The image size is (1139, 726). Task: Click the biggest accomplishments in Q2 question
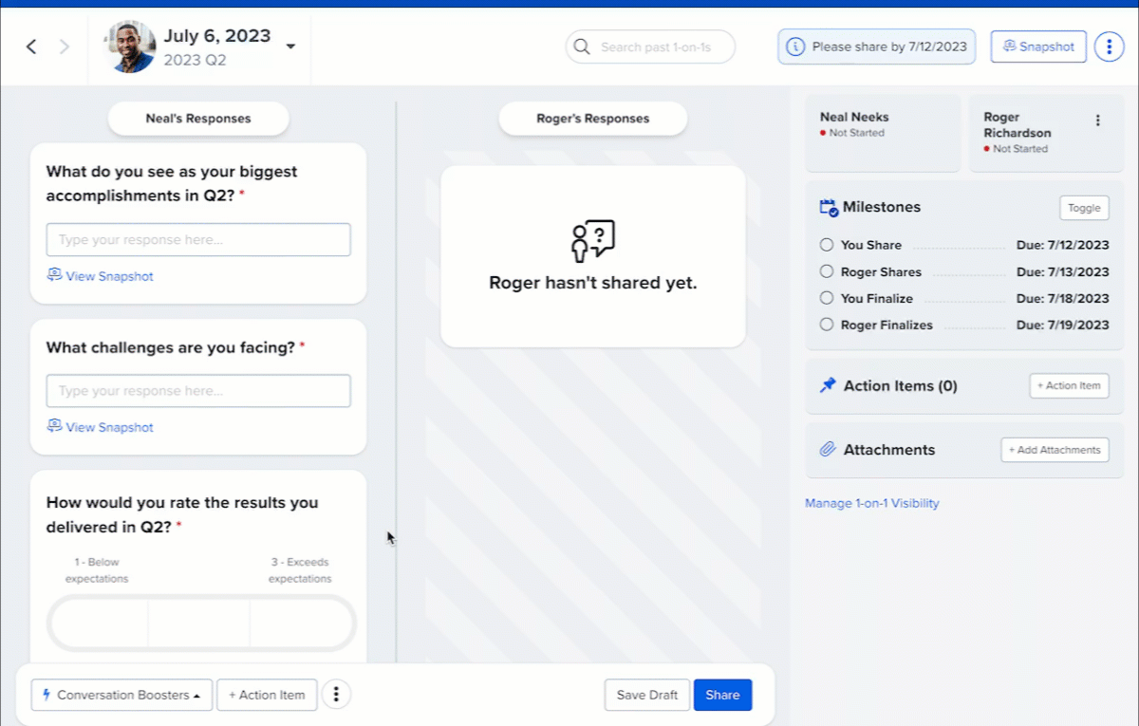click(x=172, y=183)
